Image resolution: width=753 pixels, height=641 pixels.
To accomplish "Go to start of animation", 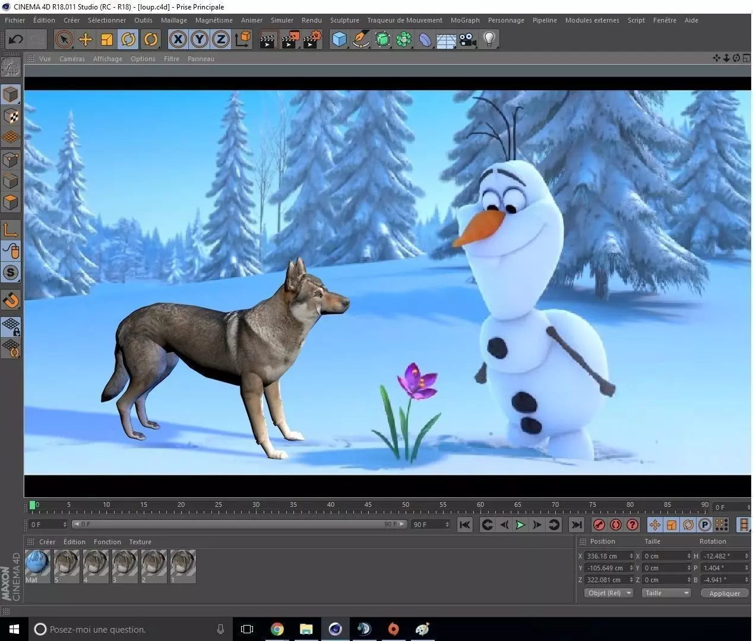I will pos(465,525).
